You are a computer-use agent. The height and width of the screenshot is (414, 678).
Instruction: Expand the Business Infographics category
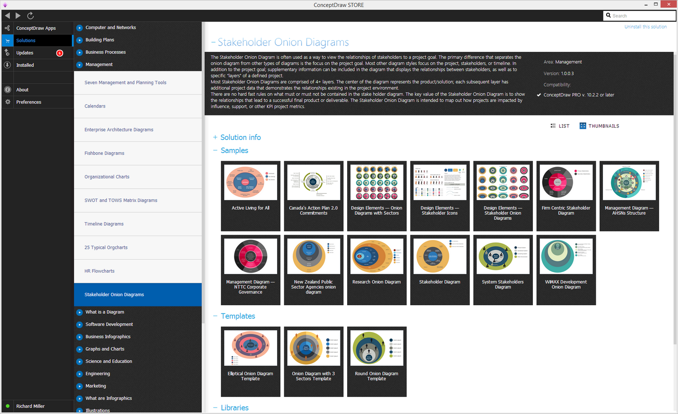pyautogui.click(x=80, y=337)
